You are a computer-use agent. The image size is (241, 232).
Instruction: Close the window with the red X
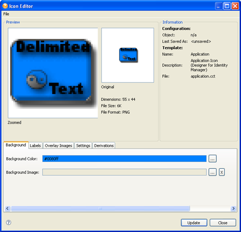tap(235, 6)
